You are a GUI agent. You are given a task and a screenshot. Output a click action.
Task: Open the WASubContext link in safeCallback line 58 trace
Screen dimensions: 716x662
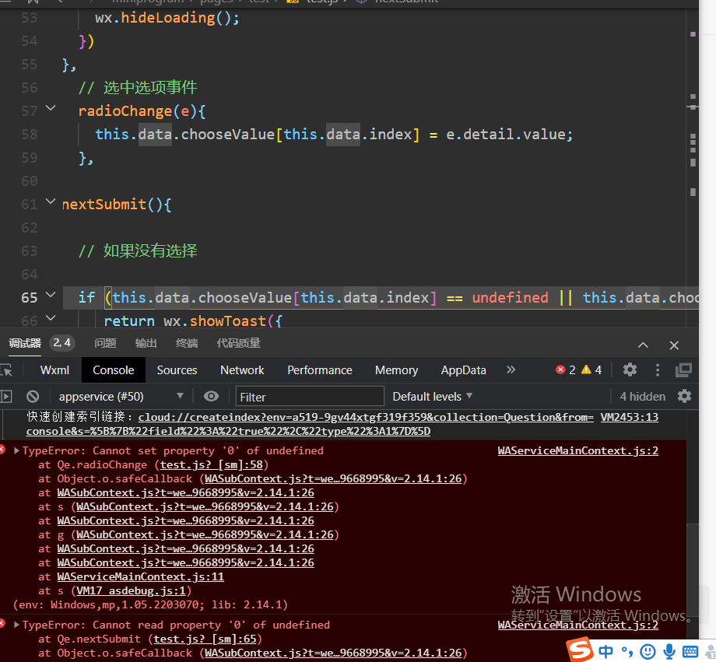click(333, 478)
